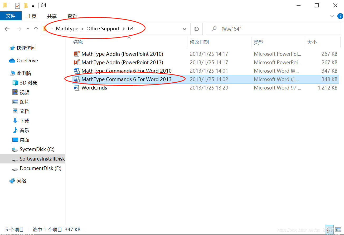Expand the hidden breadcrumb path chevrons
Viewport: 344px width, 235px height.
coord(52,29)
